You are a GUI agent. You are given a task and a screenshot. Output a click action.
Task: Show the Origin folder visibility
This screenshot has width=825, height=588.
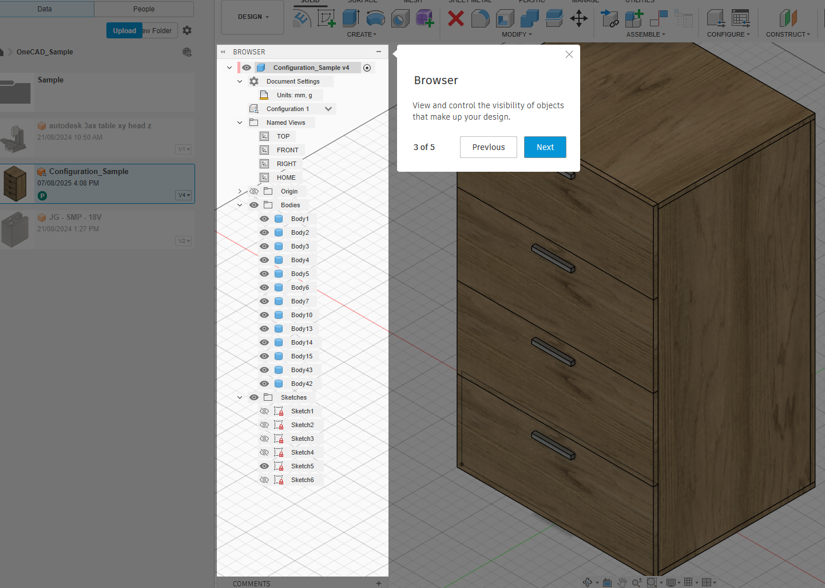254,191
